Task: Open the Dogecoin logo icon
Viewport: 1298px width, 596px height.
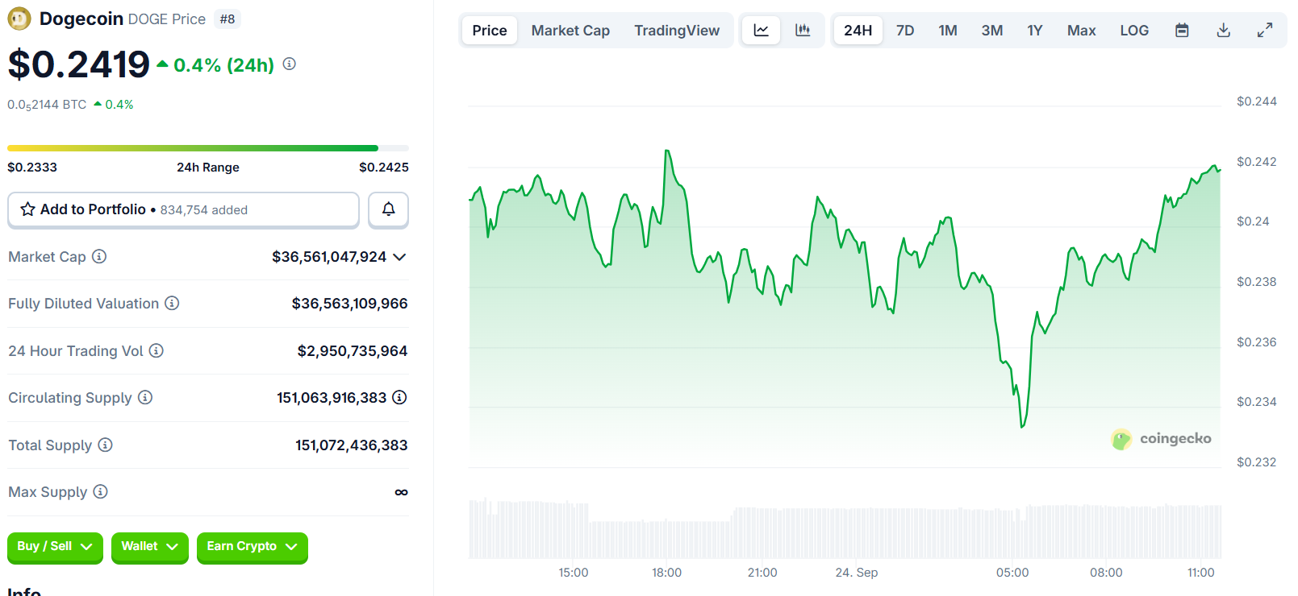Action: point(19,19)
